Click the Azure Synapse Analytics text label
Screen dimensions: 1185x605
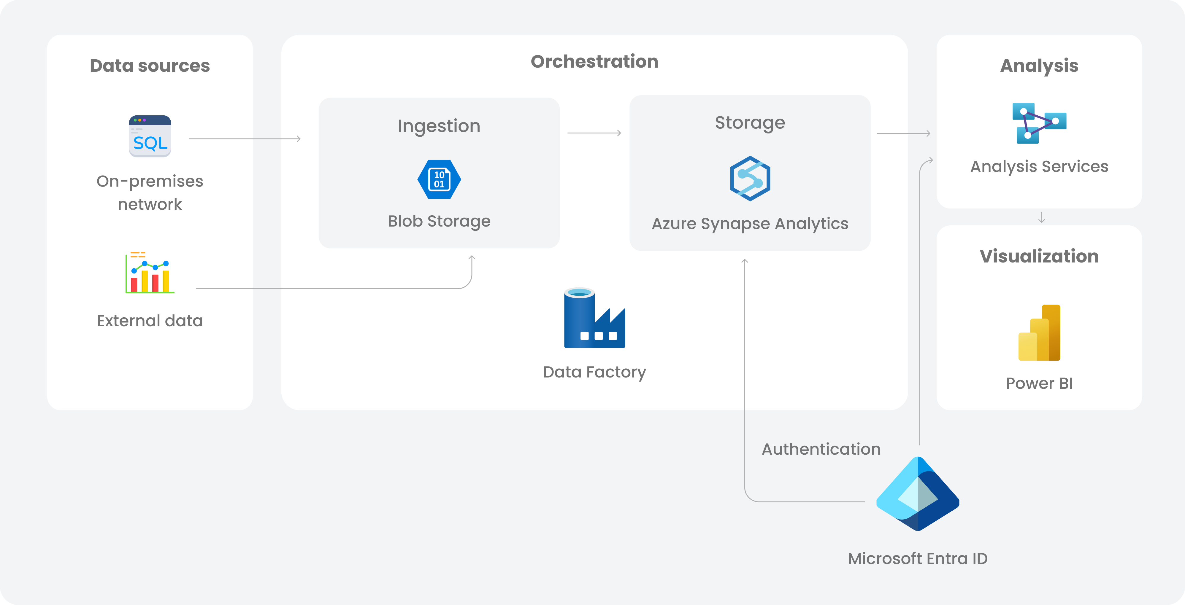[x=750, y=223]
